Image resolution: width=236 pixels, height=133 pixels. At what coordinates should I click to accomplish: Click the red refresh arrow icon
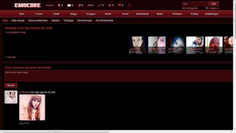129,5
